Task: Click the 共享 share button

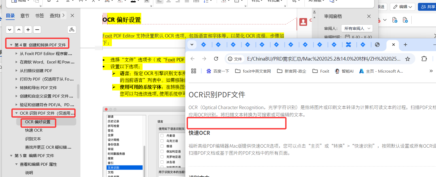Action: coord(428,7)
